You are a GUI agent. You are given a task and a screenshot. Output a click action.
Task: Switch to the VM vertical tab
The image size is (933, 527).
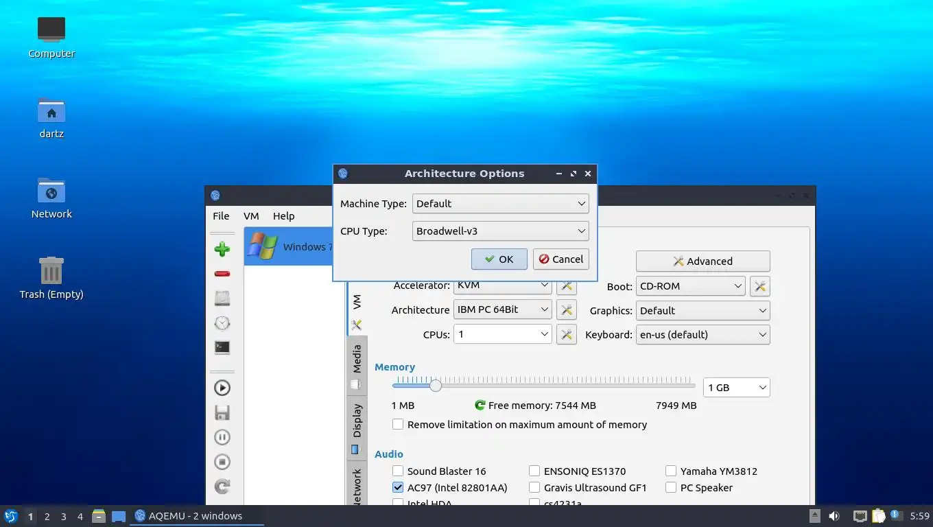357,309
